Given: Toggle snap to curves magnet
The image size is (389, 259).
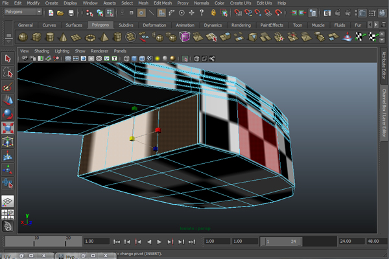Looking at the screenshot, I should (248, 12).
